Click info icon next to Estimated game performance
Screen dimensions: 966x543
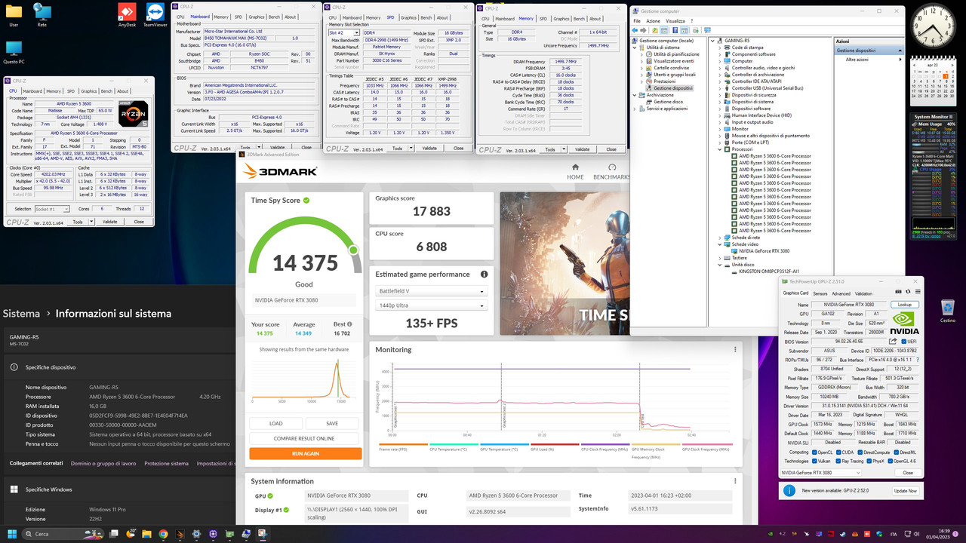click(484, 274)
